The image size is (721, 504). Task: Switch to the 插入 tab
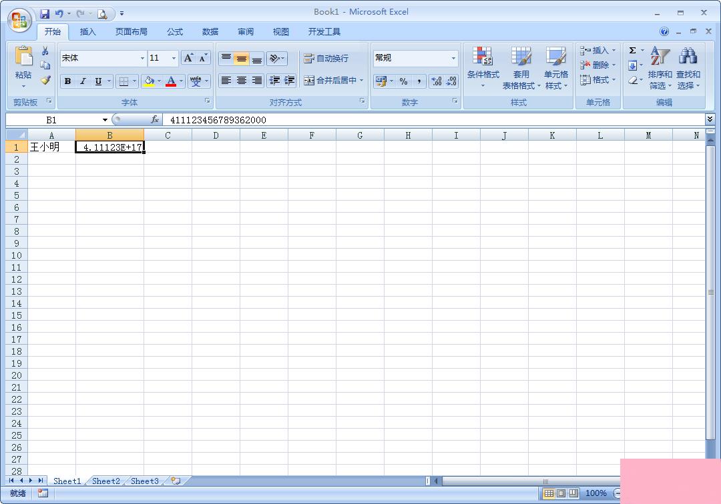coord(87,32)
